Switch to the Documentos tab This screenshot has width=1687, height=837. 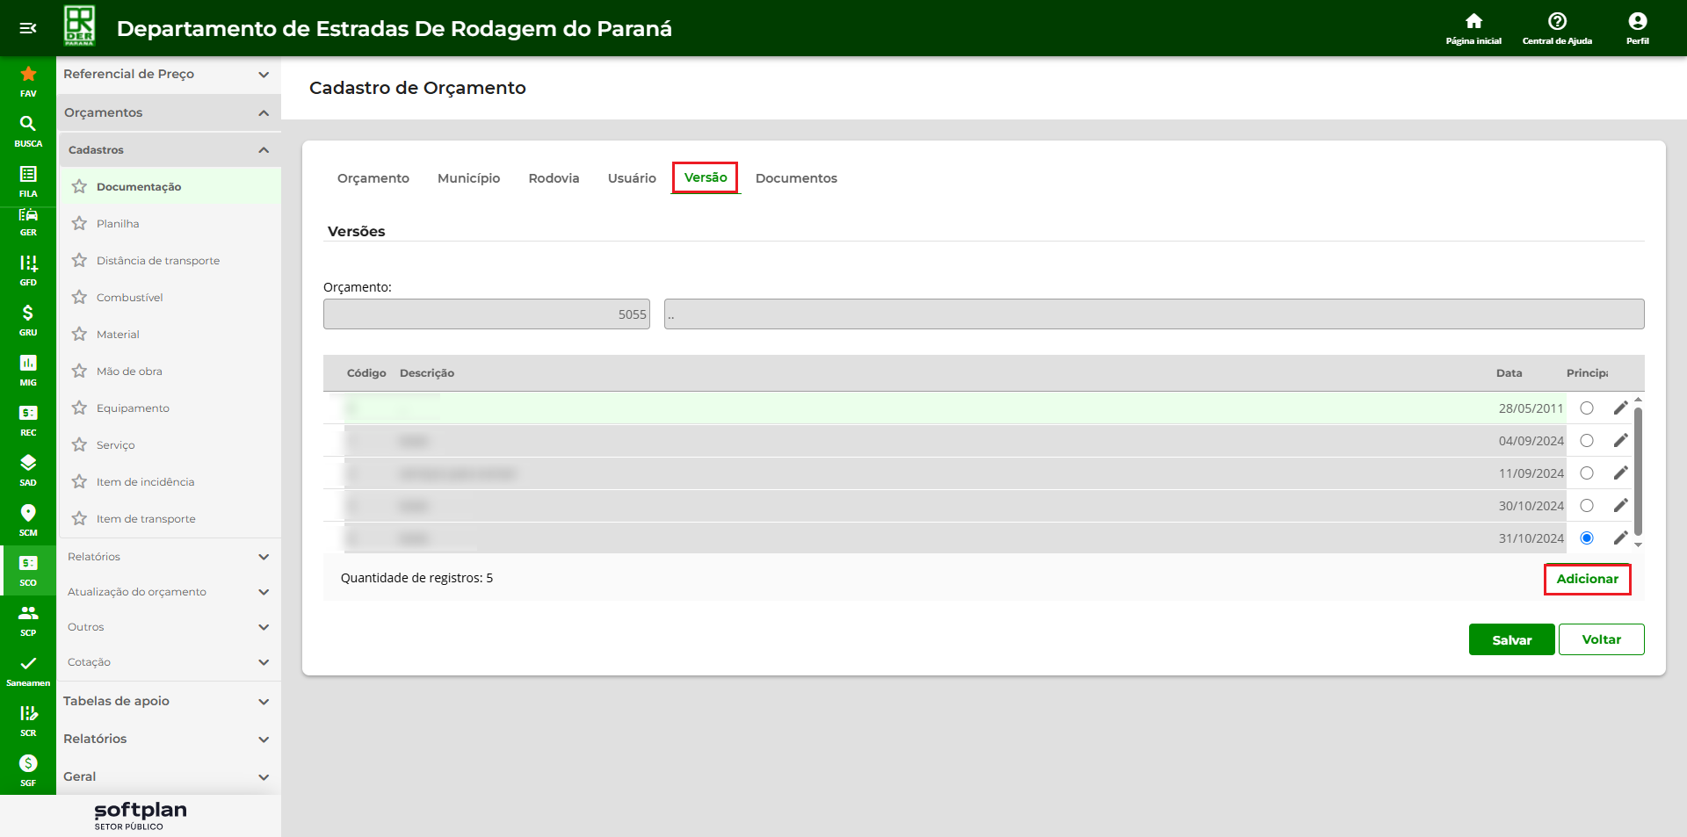(796, 178)
